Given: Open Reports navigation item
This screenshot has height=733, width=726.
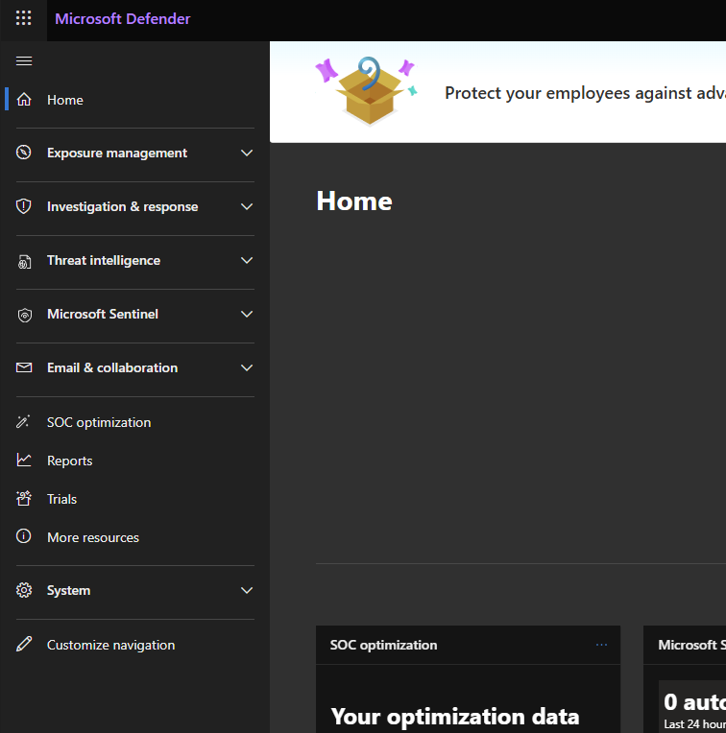Looking at the screenshot, I should pos(70,461).
